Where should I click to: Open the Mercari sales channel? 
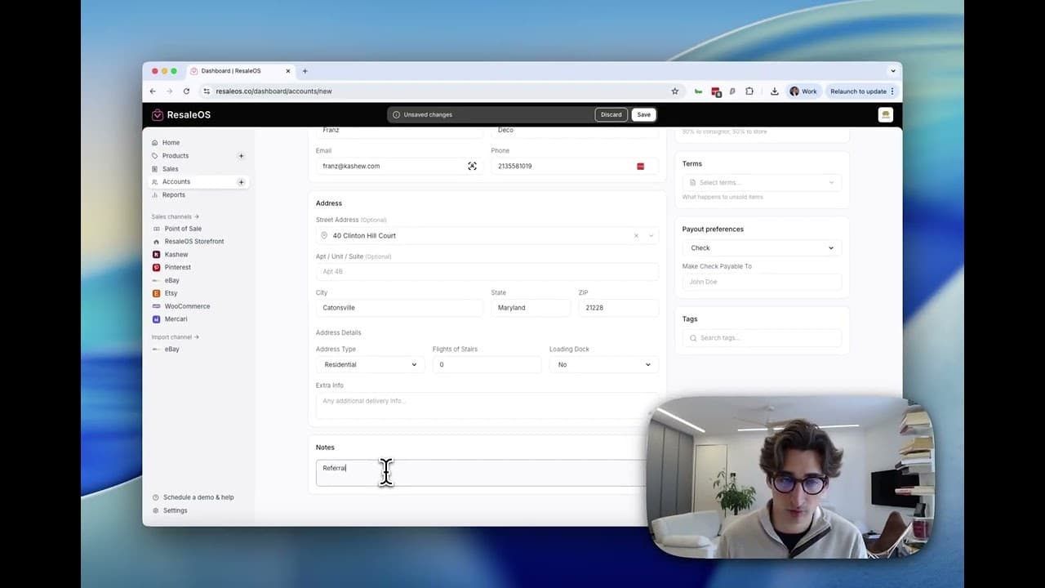tap(176, 318)
